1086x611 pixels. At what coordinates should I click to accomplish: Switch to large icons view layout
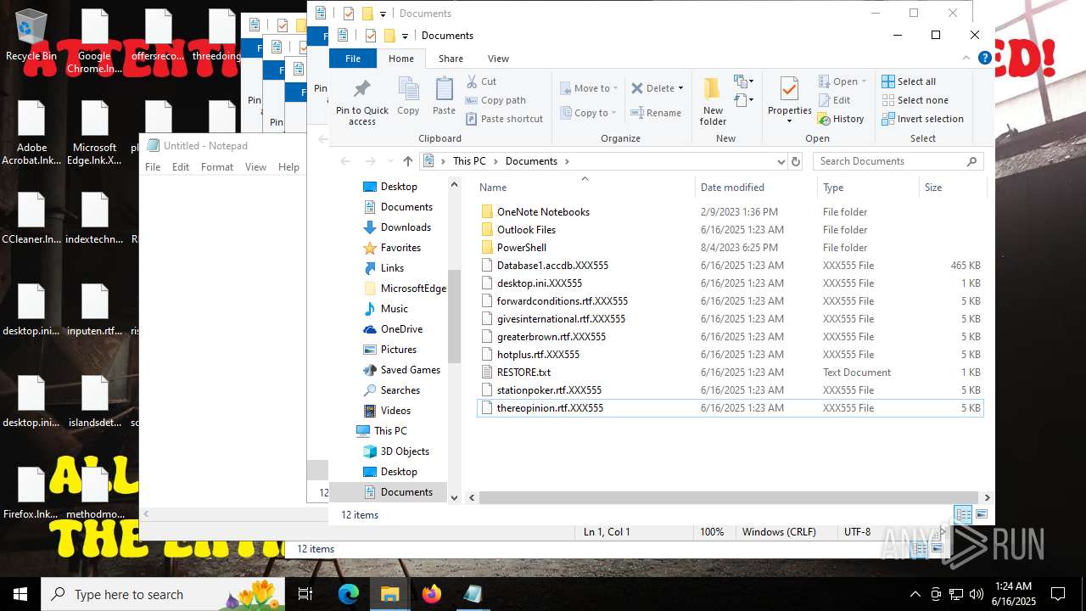982,514
